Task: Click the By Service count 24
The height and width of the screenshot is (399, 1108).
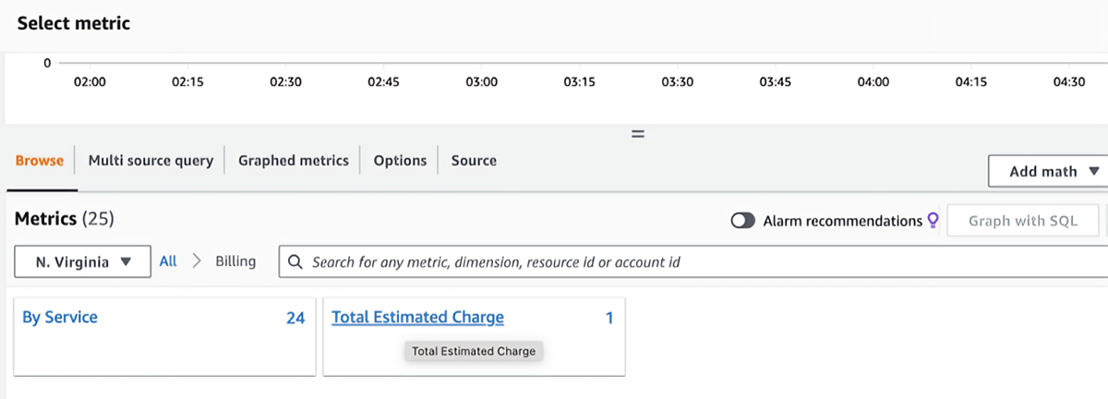Action: click(x=295, y=318)
